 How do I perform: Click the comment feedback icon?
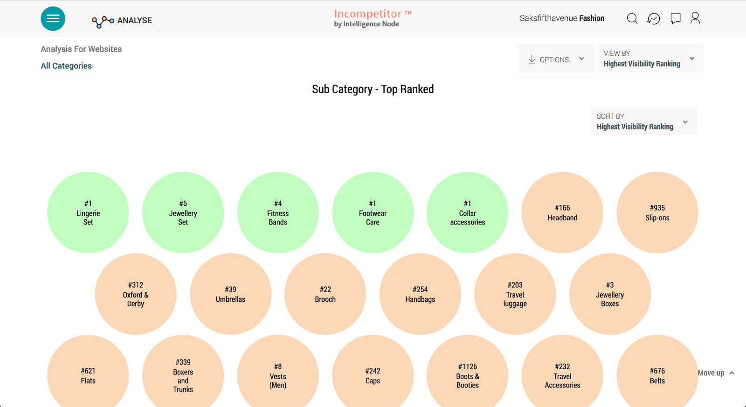point(675,18)
